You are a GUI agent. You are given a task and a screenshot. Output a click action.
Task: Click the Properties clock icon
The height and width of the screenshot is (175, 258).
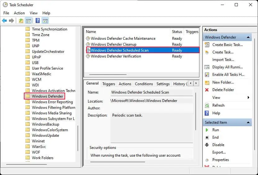pyautogui.click(x=207, y=160)
